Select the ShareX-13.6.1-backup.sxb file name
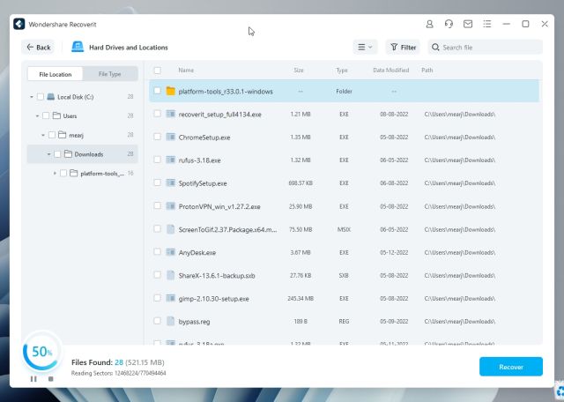564x402 pixels. click(217, 275)
